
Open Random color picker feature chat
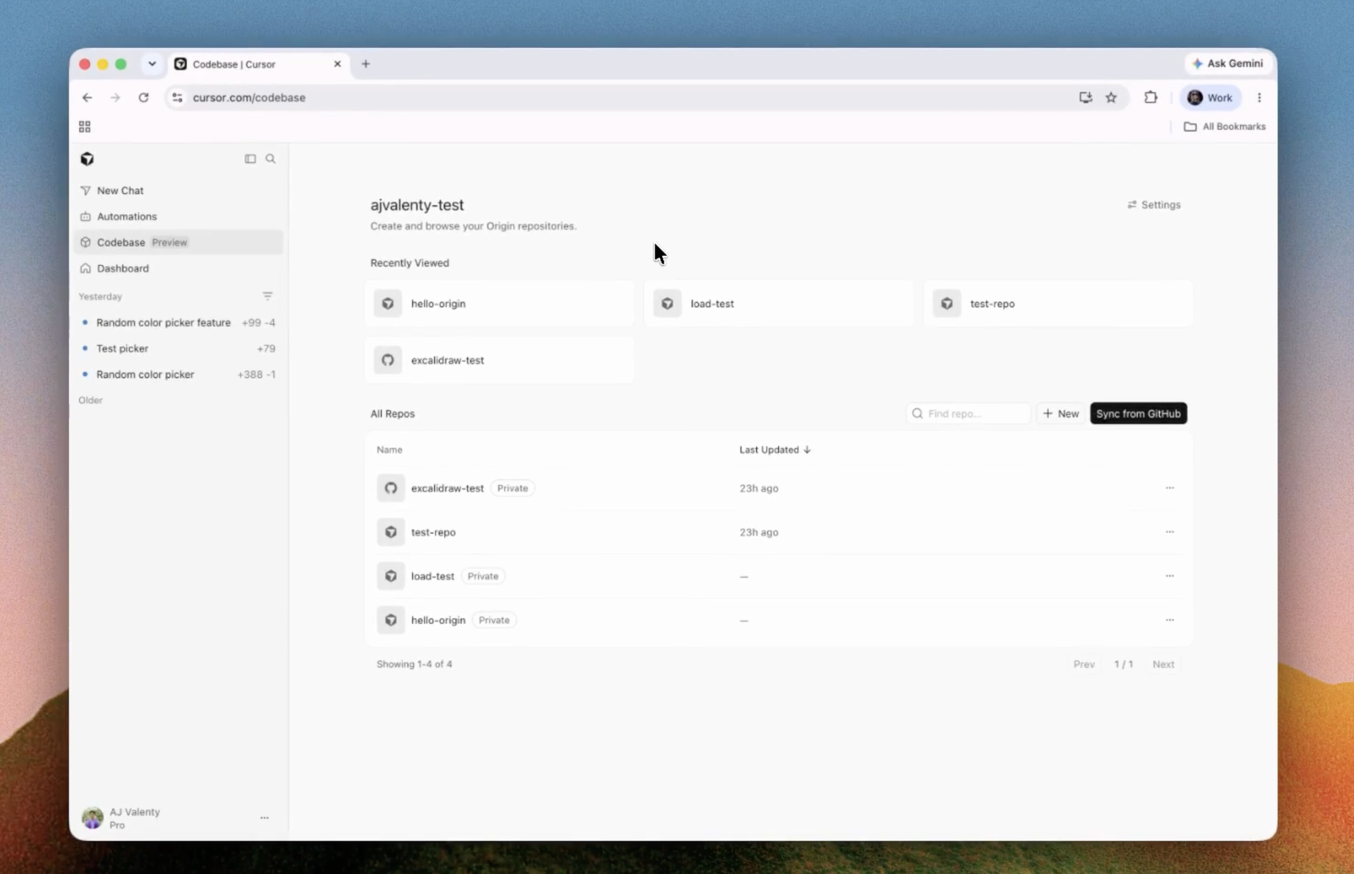pos(178,322)
